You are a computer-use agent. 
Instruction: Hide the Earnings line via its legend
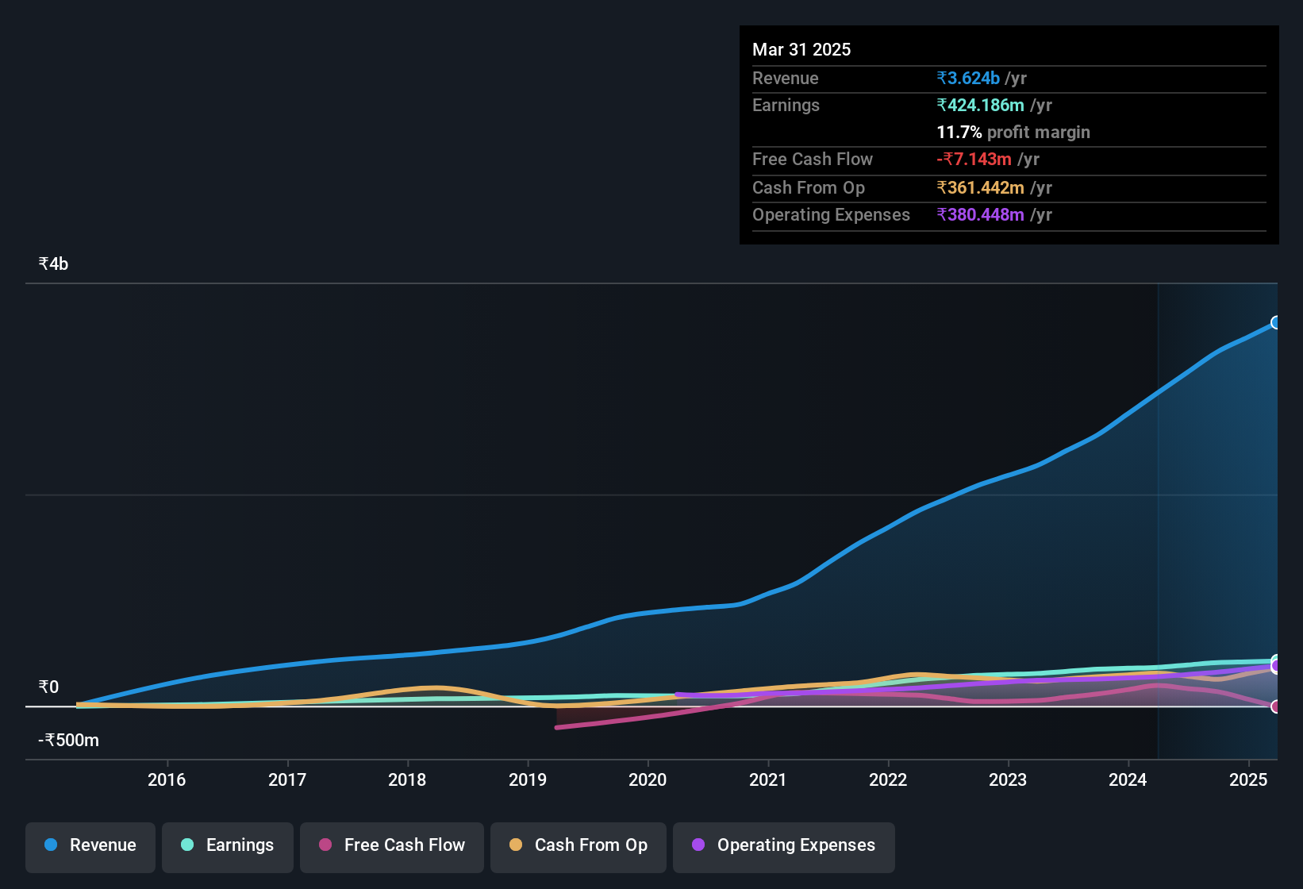tap(228, 845)
